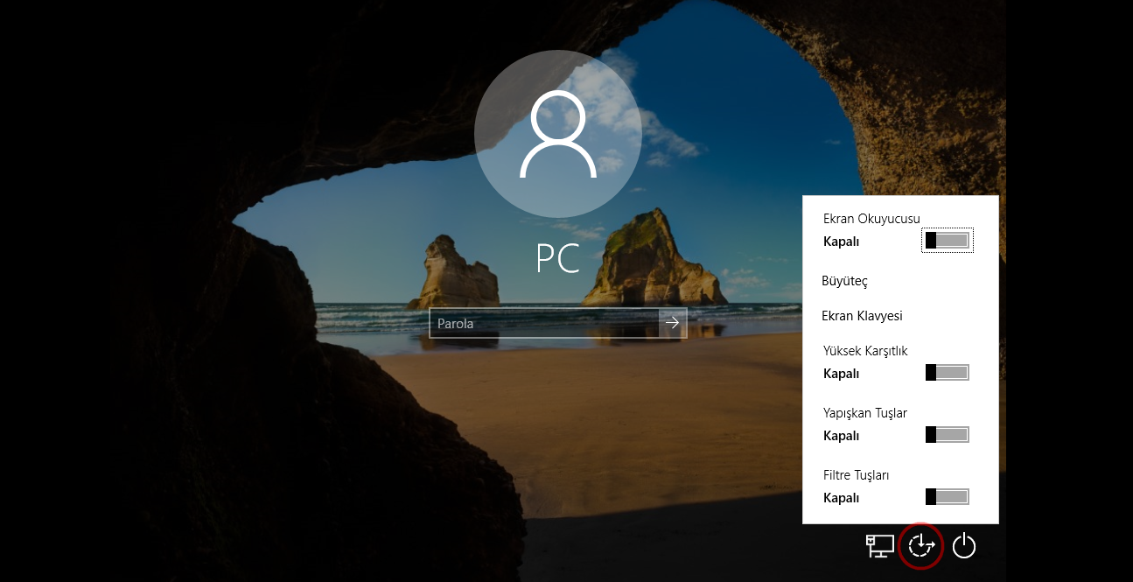Image resolution: width=1133 pixels, height=582 pixels.
Task: Open Ekran Klavyesi from the menu
Action: [862, 316]
